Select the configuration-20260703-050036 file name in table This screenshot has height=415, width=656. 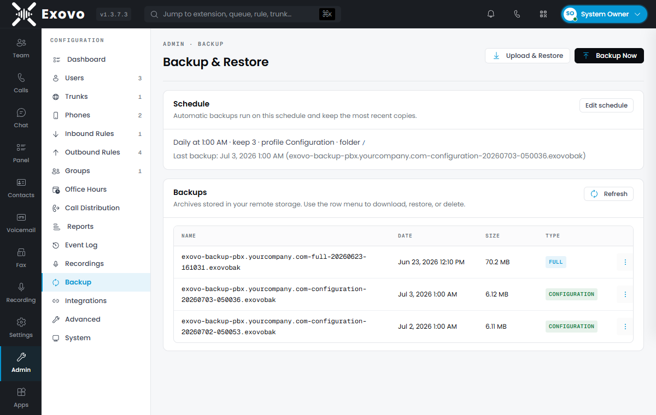(274, 294)
